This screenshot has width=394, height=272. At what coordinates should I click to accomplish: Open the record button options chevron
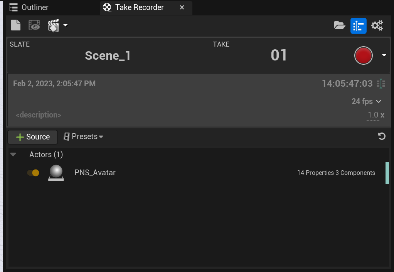[384, 55]
